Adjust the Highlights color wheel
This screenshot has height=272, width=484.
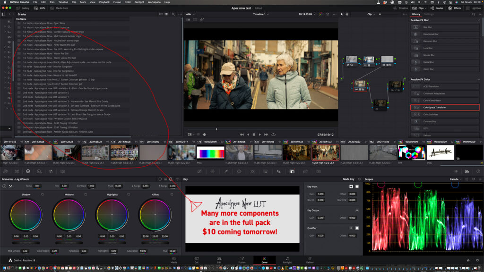(x=112, y=215)
